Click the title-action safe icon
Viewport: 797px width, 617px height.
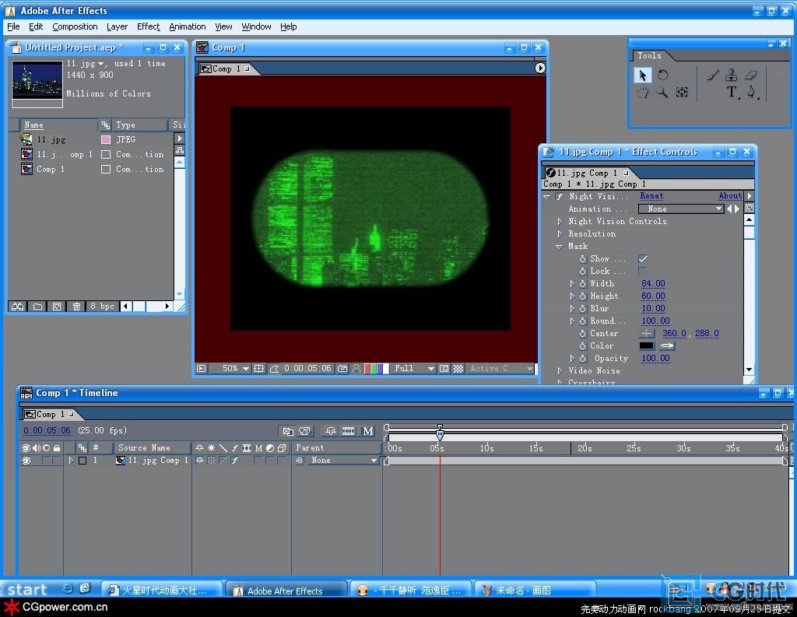[258, 369]
